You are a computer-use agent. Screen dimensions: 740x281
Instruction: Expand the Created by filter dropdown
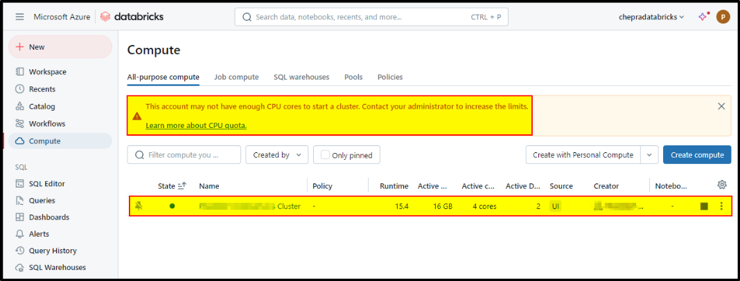coord(276,154)
